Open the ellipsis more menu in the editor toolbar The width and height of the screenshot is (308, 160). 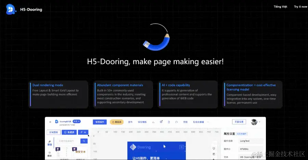[208, 122]
